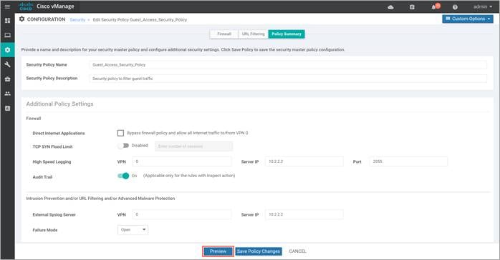500x260 pixels.
Task: Click the High Speed Logging Server IP field
Action: (x=304, y=161)
